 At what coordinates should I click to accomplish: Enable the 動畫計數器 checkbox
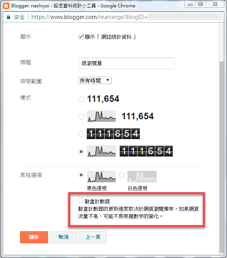tap(81, 200)
